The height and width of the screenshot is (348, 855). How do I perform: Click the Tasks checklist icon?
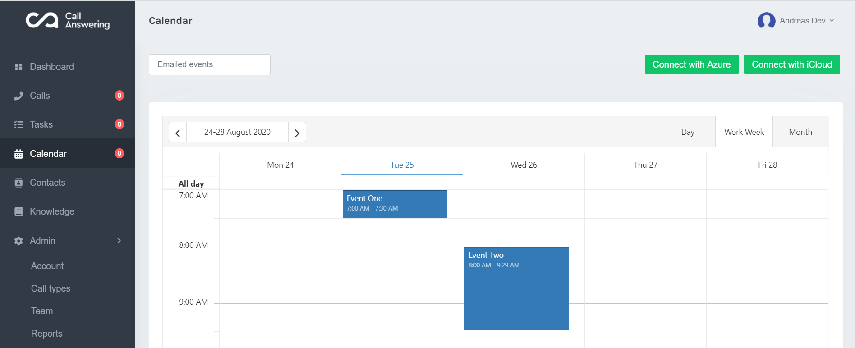point(18,124)
